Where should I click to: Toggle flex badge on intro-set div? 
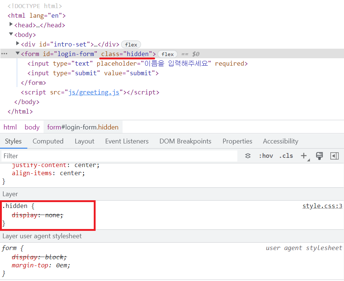pyautogui.click(x=131, y=45)
